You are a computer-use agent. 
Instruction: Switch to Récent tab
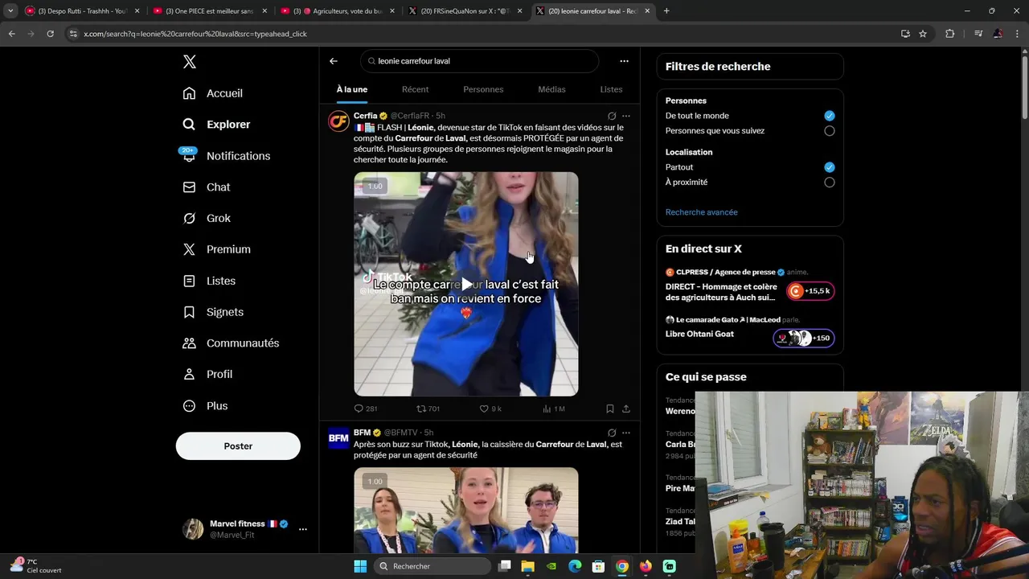415,89
